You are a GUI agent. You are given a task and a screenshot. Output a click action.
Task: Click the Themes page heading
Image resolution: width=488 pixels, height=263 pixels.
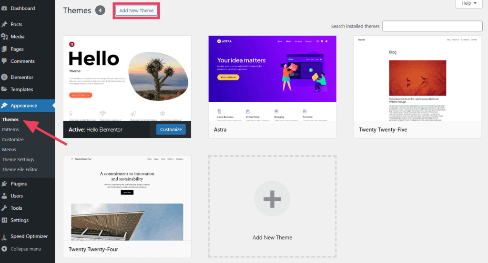[77, 10]
